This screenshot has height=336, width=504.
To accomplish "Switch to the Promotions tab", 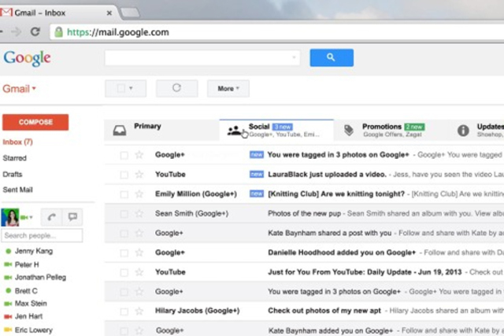I will click(x=391, y=130).
